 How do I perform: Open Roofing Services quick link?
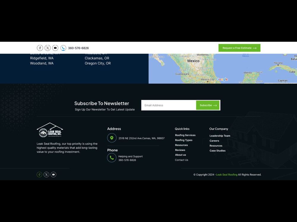point(185,135)
